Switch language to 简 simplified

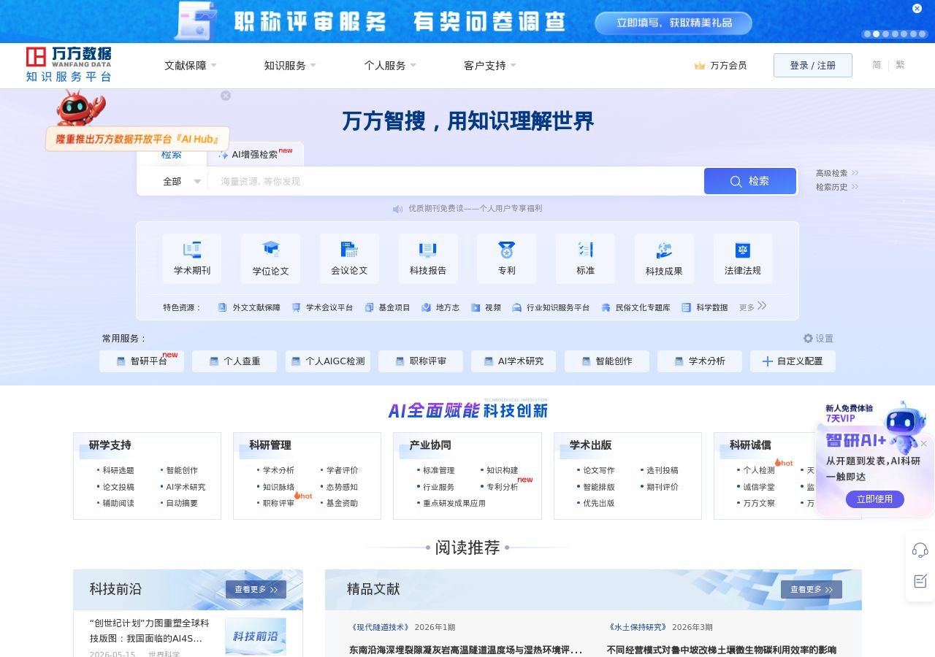tap(877, 65)
